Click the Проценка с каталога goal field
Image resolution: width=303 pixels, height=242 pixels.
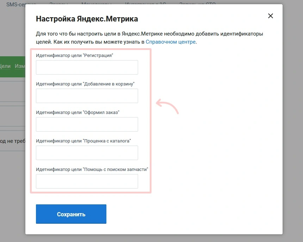click(x=87, y=153)
